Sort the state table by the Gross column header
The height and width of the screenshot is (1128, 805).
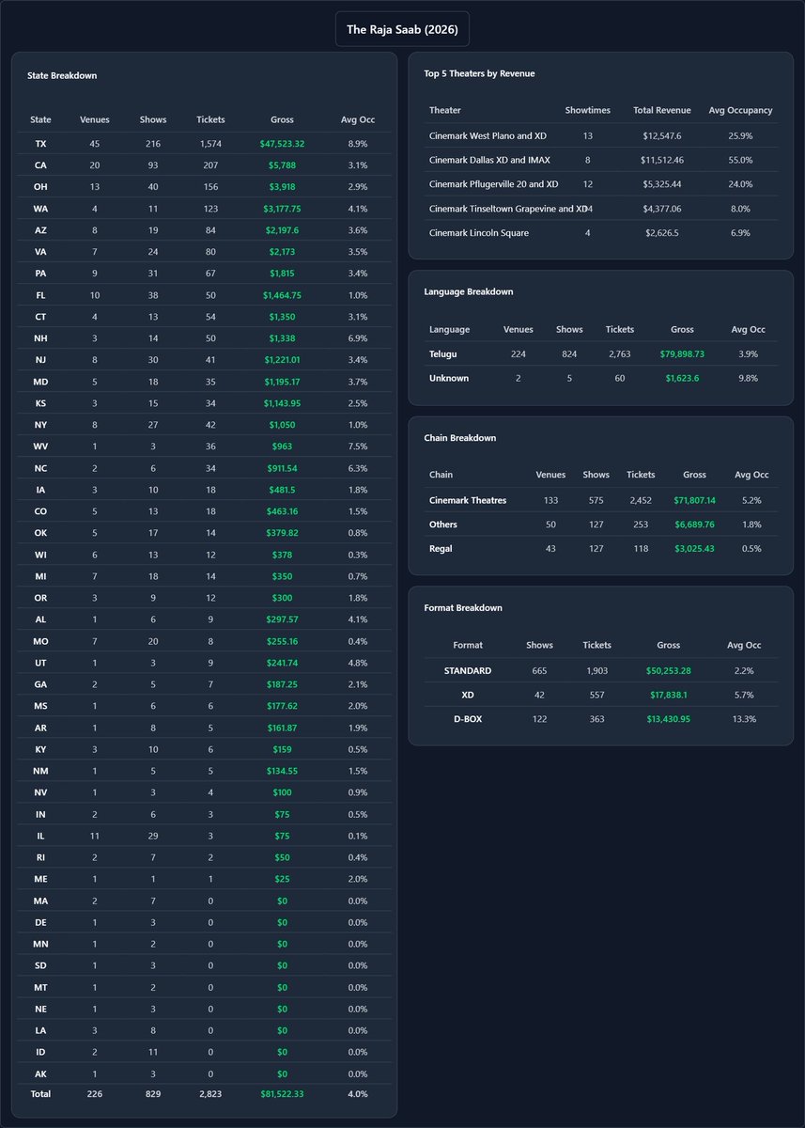coord(282,119)
